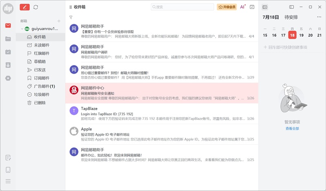The height and width of the screenshot is (191, 326).
Task: Click the AI assistant icon in the top bar
Action: click(x=242, y=7)
